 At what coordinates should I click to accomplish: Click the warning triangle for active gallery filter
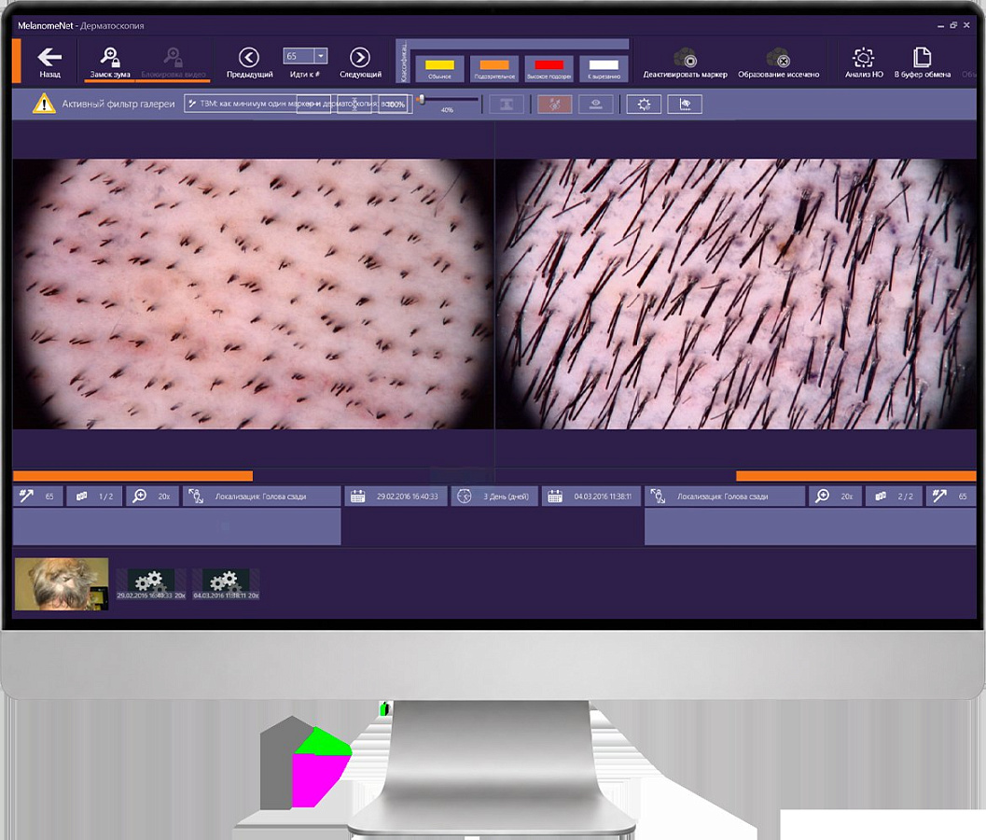pos(44,104)
